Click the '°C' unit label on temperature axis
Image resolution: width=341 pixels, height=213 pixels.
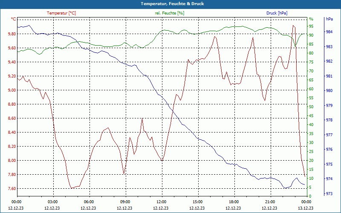[14, 19]
